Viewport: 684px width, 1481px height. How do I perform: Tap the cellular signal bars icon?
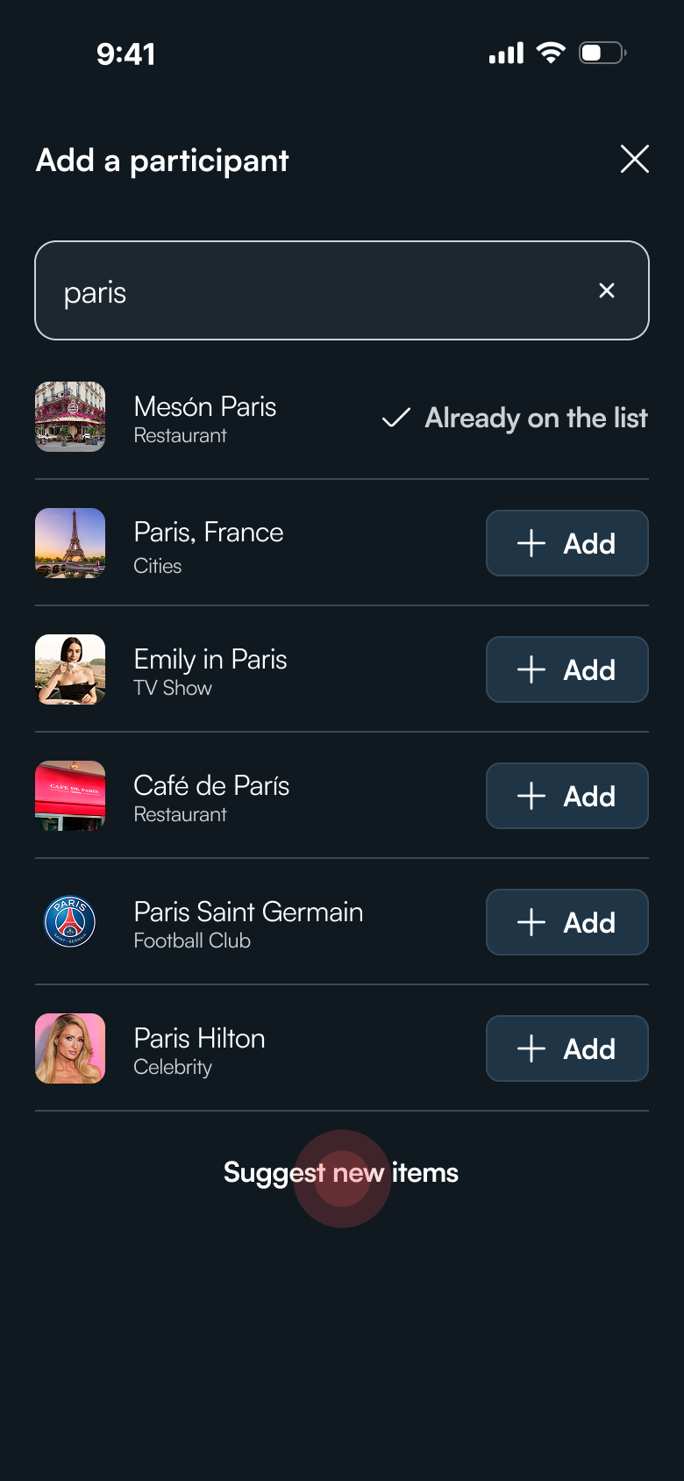coord(506,54)
